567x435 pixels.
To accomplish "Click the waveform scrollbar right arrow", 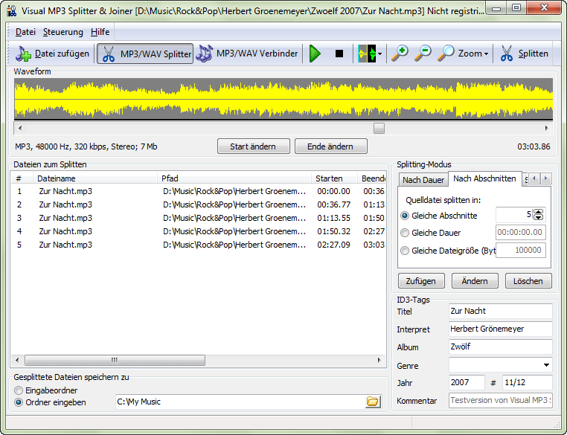I will [547, 128].
